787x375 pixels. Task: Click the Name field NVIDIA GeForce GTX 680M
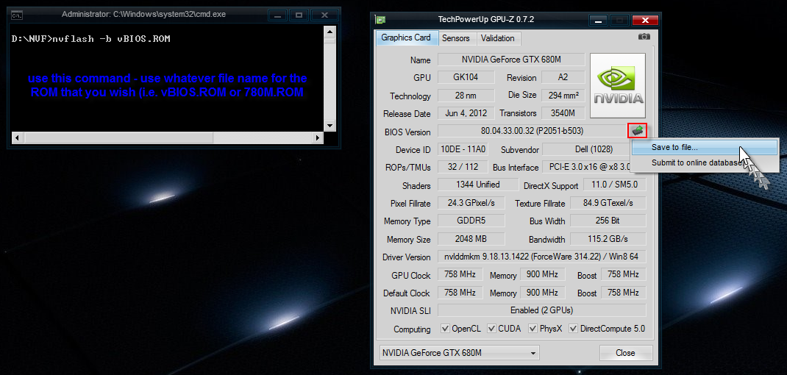click(x=511, y=60)
